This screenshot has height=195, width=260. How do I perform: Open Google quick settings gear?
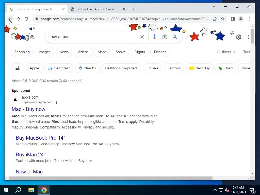pos(239,37)
